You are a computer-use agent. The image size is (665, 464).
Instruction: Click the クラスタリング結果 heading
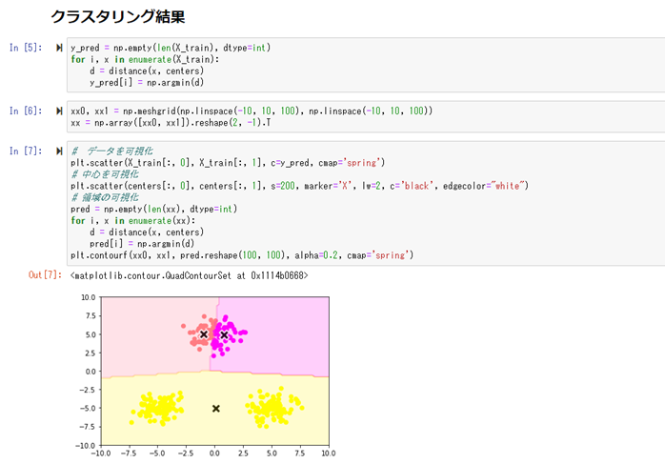click(118, 17)
